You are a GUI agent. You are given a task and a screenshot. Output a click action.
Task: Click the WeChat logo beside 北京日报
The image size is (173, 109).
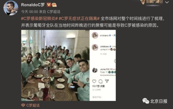(x=146, y=101)
